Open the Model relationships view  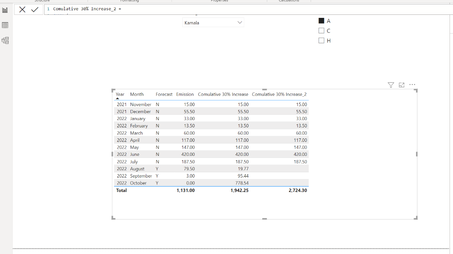click(x=5, y=40)
